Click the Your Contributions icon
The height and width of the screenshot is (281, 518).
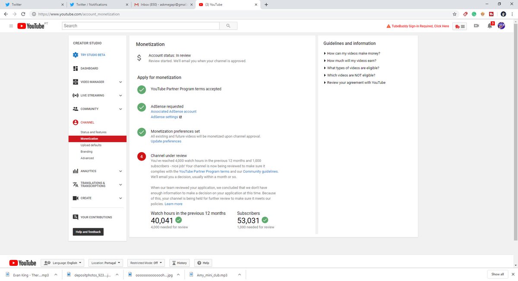point(76,217)
